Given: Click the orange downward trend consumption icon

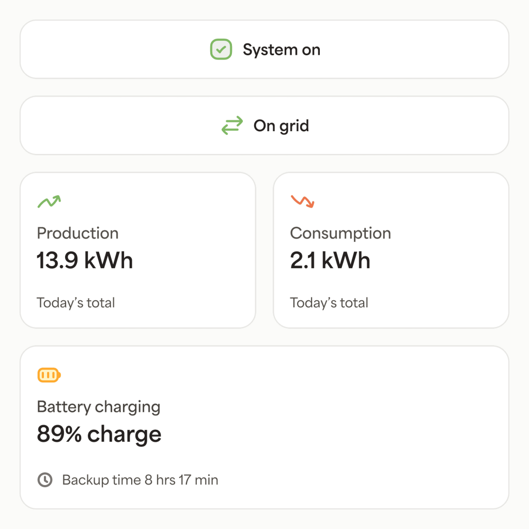Looking at the screenshot, I should [303, 201].
